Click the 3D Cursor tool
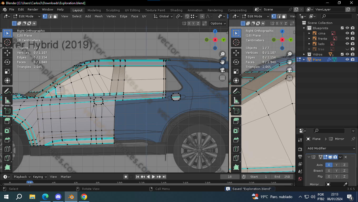The height and width of the screenshot is (202, 358). (7, 42)
